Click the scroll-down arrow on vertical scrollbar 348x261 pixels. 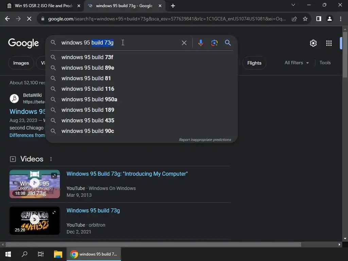point(345,239)
